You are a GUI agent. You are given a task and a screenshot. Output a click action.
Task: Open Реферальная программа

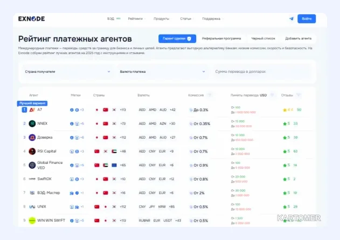[221, 38]
